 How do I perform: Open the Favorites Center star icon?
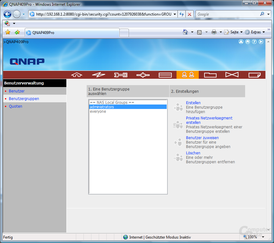click(x=8, y=32)
